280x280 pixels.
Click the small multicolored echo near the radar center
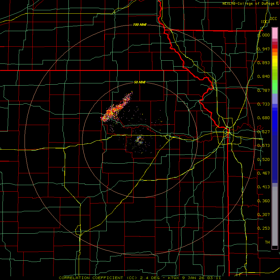pos(139,140)
